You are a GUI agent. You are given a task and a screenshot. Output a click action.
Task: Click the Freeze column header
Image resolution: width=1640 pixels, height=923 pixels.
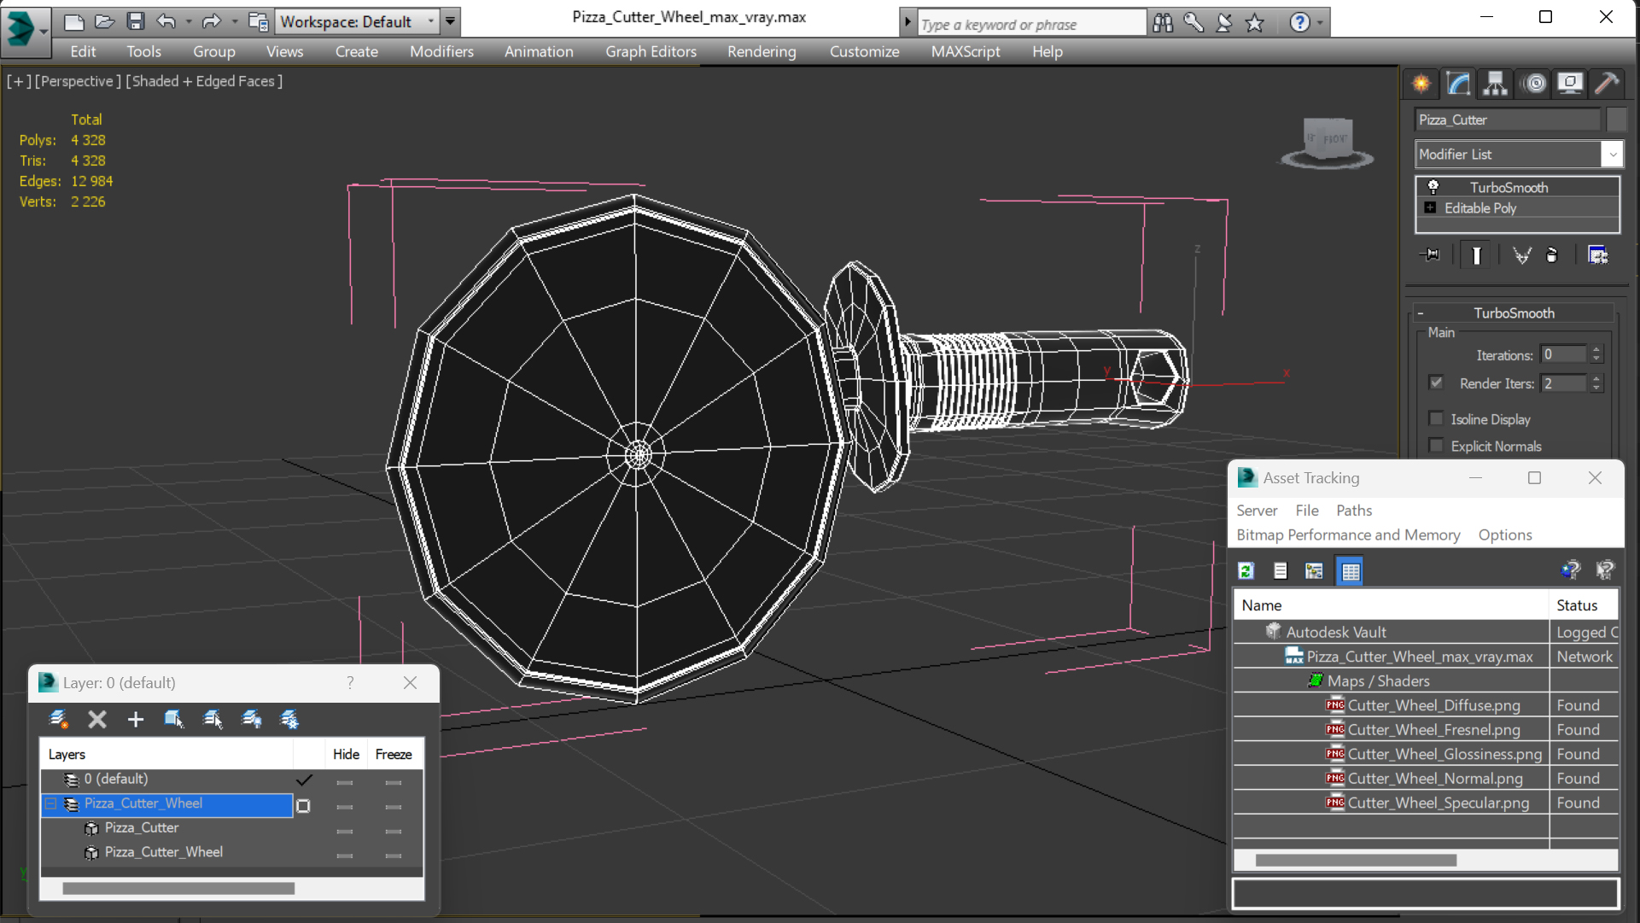(393, 755)
